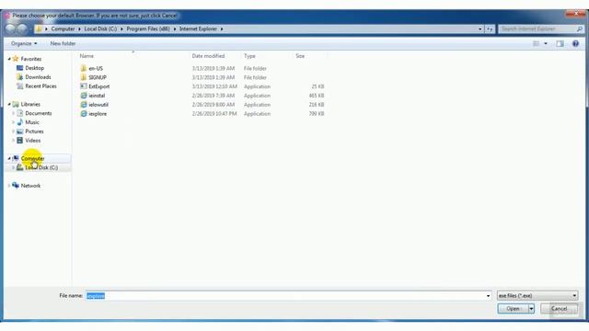Select the ieinstal application icon

[84, 96]
